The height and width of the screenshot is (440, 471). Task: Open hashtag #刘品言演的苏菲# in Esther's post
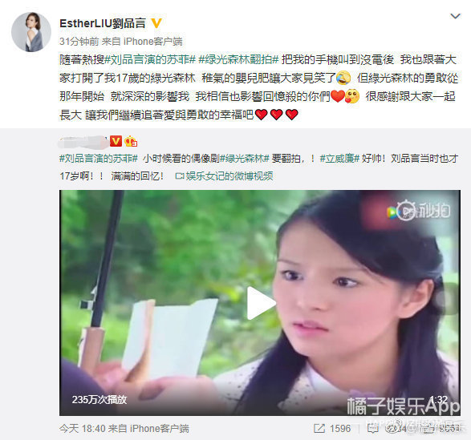click(x=150, y=60)
